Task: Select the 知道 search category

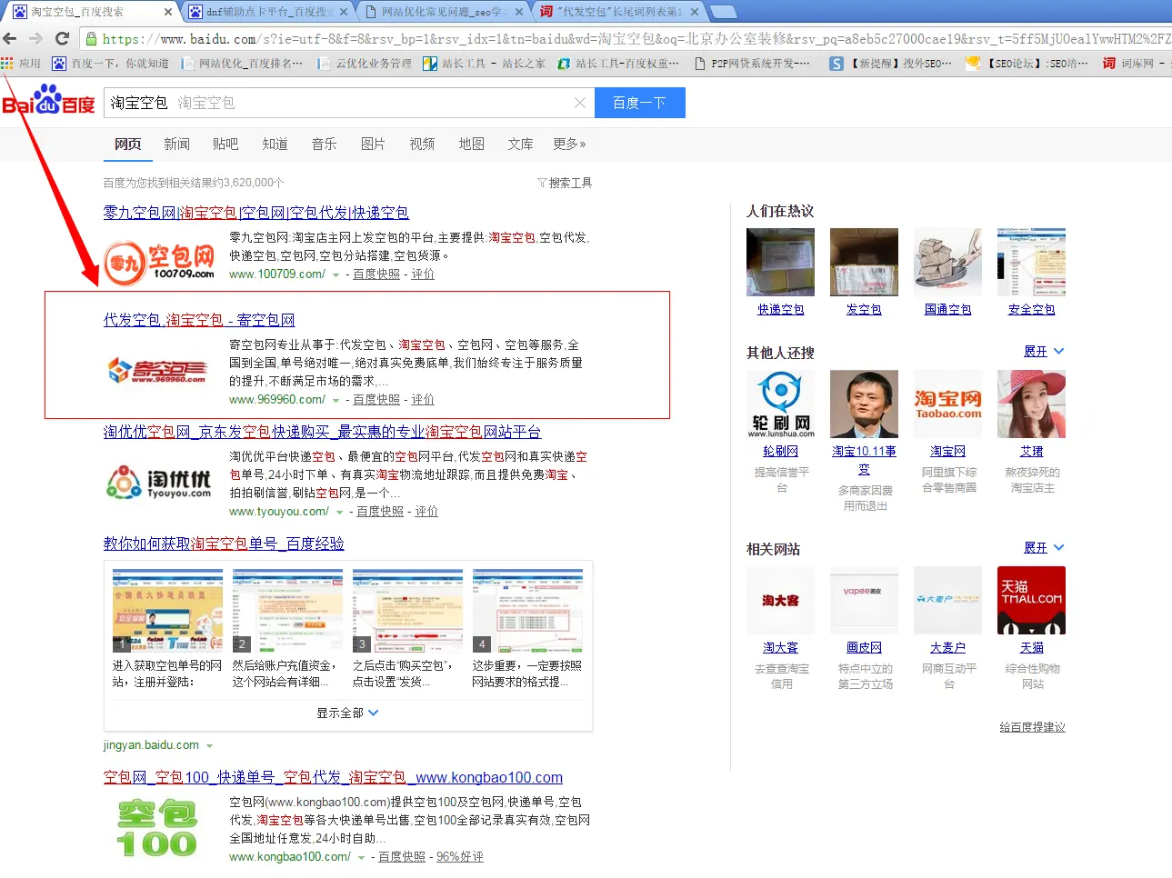Action: tap(275, 144)
